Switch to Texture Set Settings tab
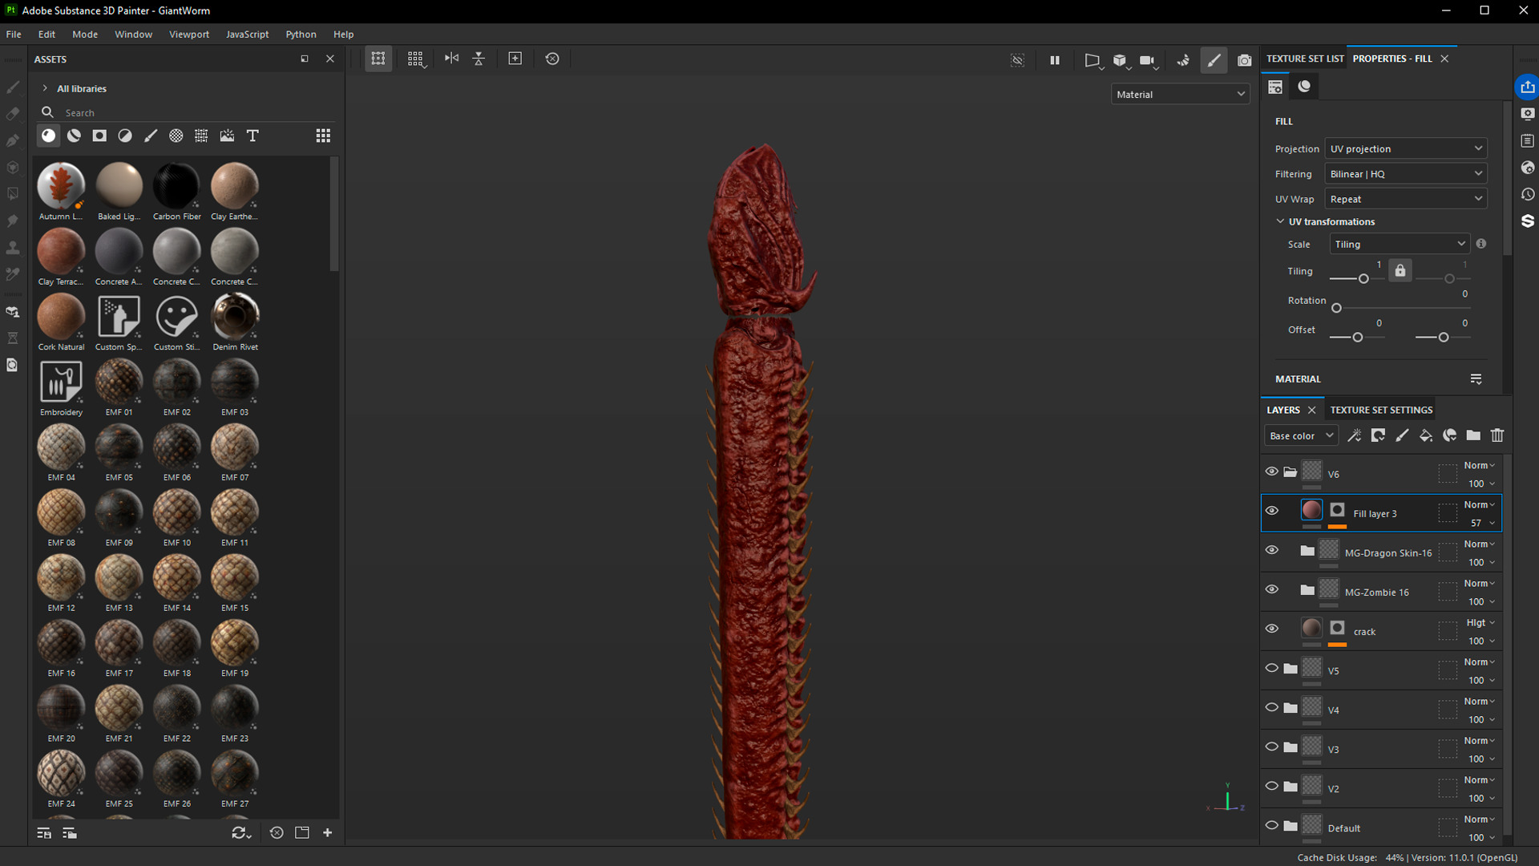The height and width of the screenshot is (866, 1539). (1381, 410)
